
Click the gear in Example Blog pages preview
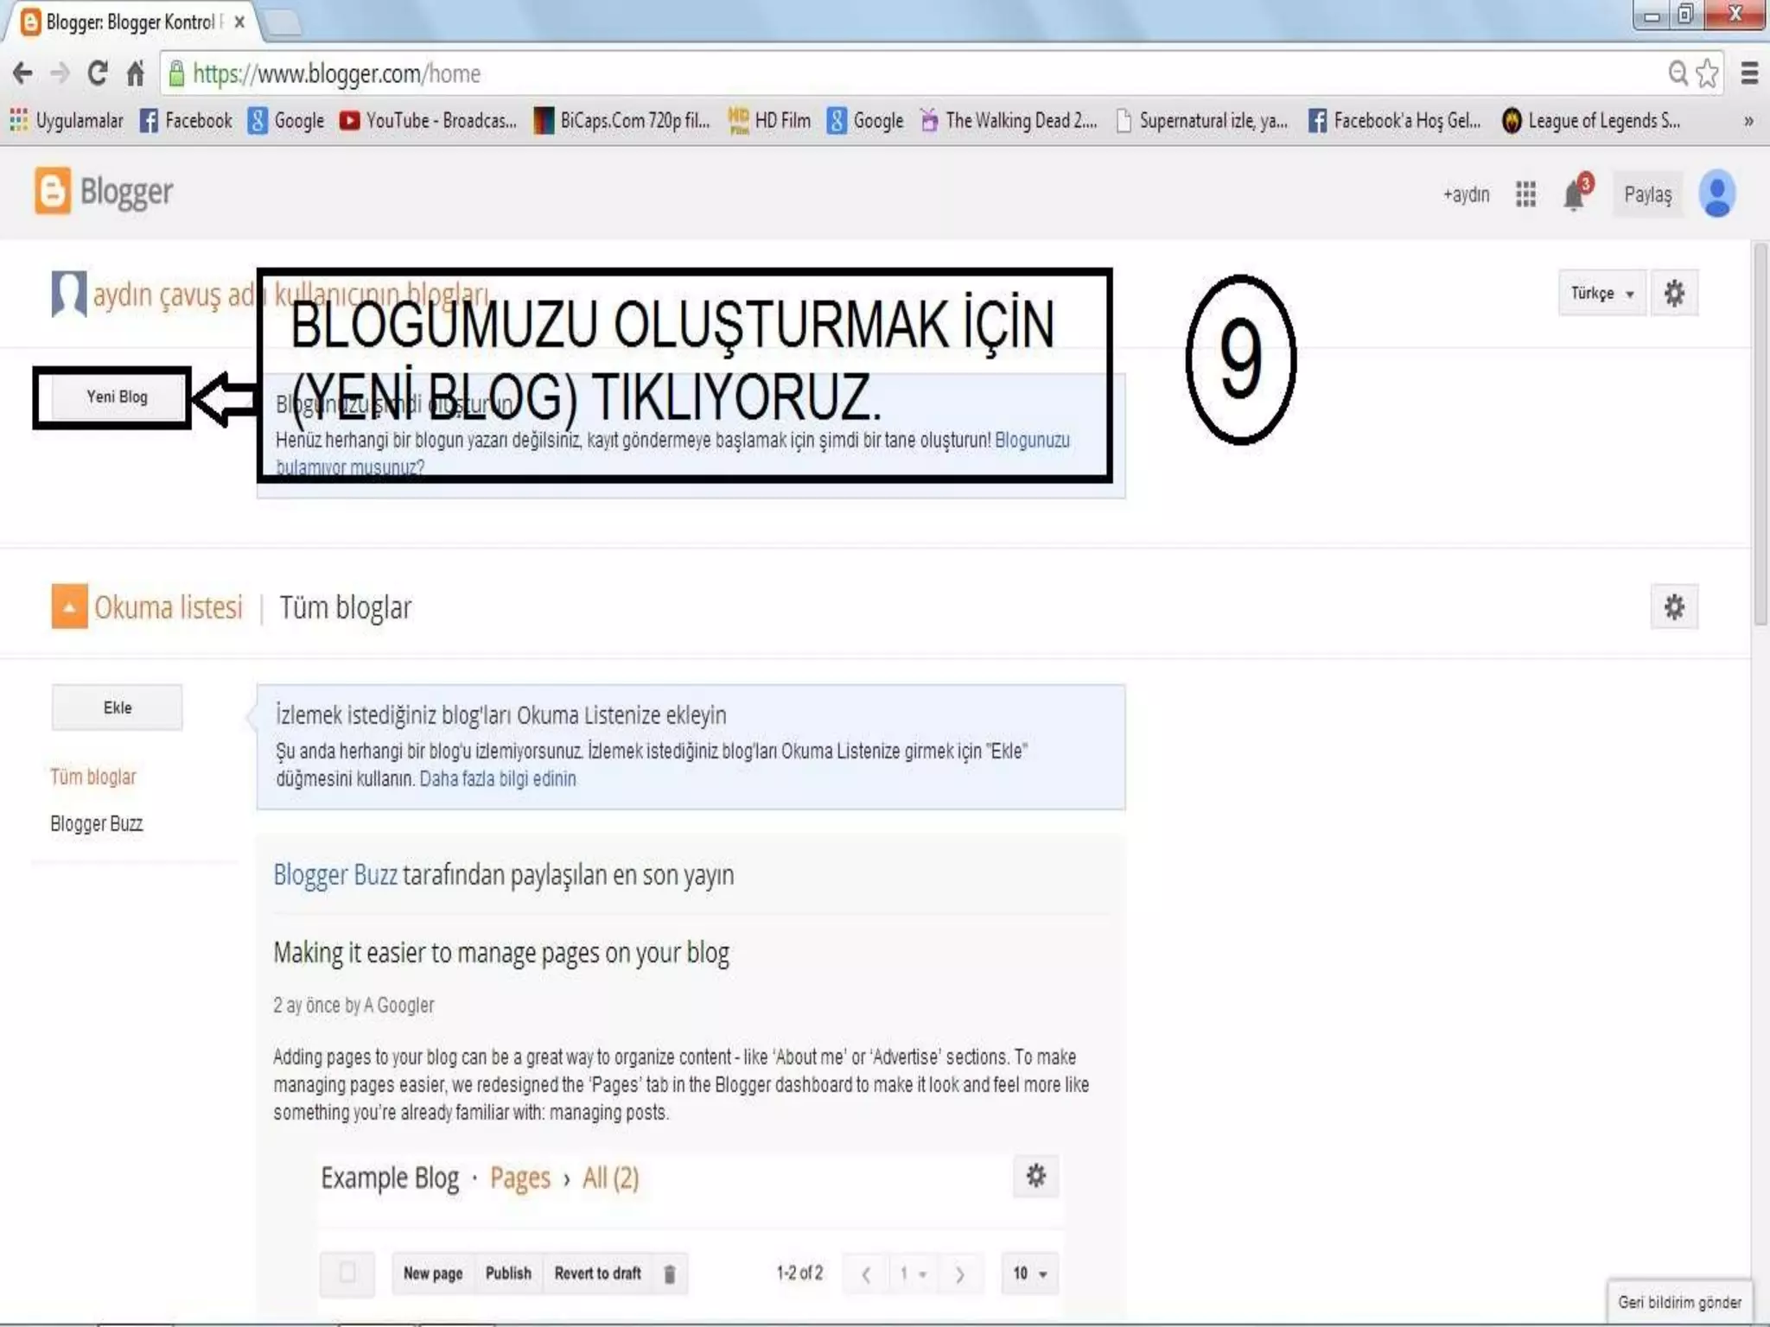pyautogui.click(x=1035, y=1176)
